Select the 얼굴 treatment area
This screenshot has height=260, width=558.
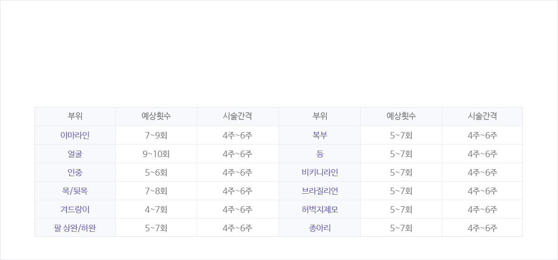coord(75,154)
